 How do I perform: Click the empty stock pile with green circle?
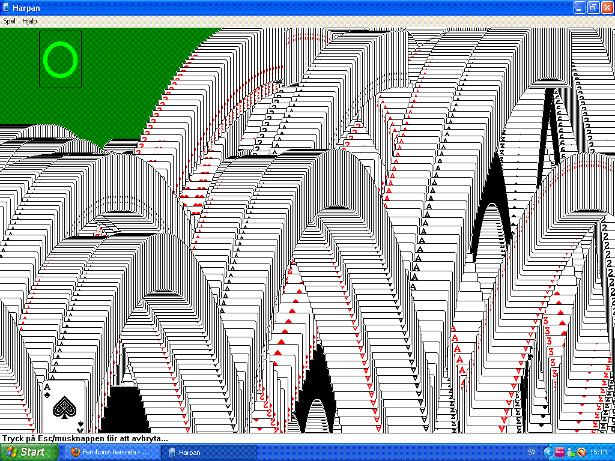[x=61, y=59]
